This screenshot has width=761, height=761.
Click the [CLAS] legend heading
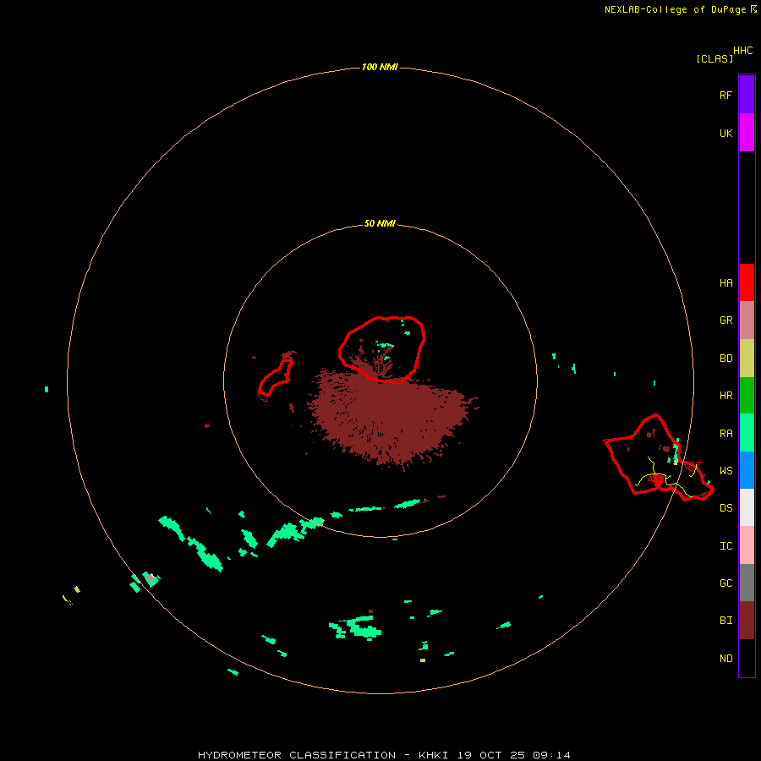(x=714, y=58)
